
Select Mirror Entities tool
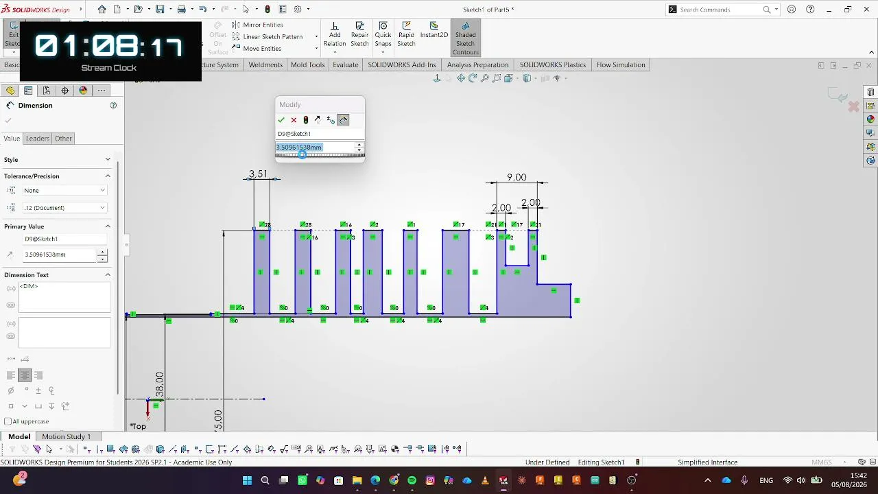pos(257,25)
